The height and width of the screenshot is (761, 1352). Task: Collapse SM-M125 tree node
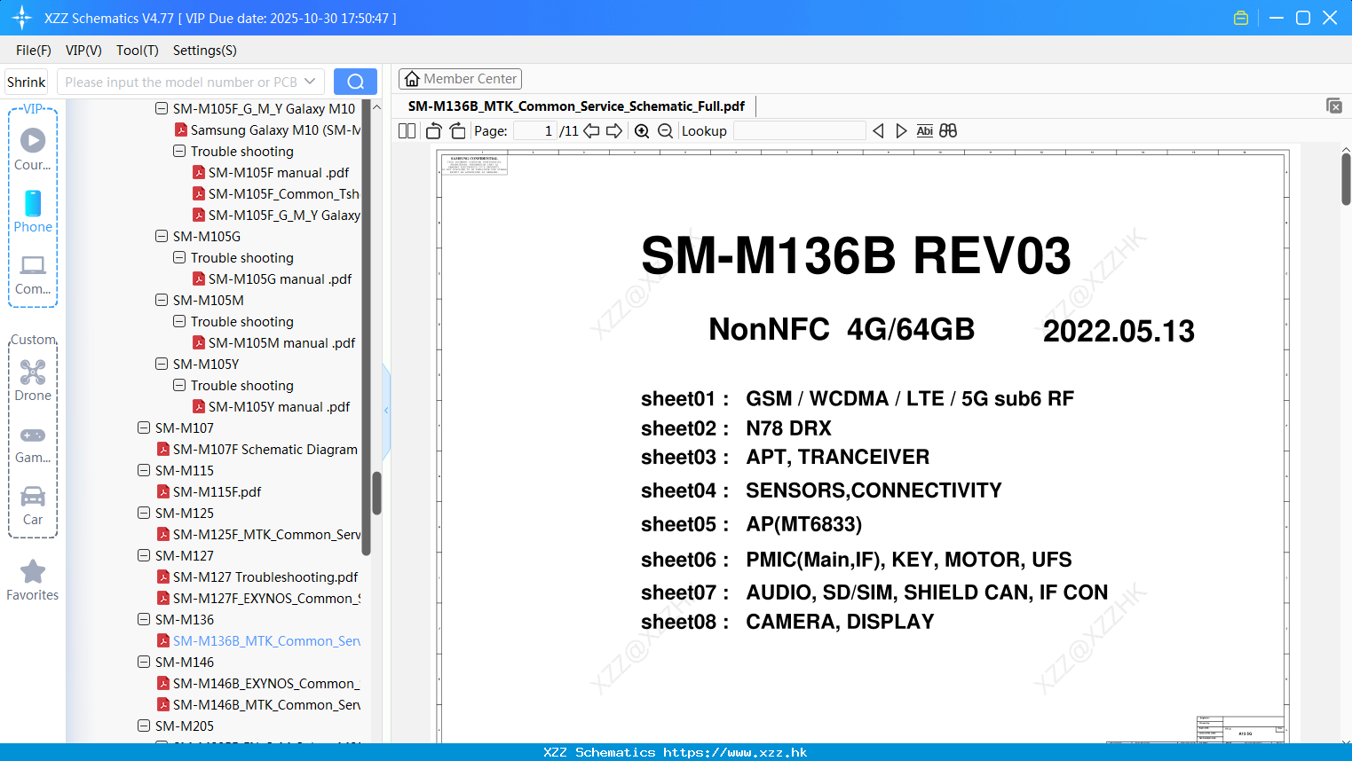point(144,513)
